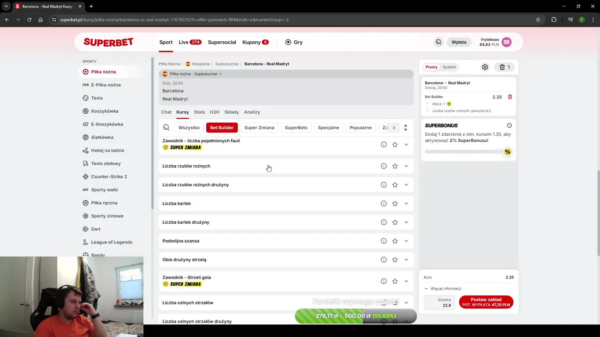Go to browser home icon
Screen dimensions: 600x337
click(x=41, y=20)
